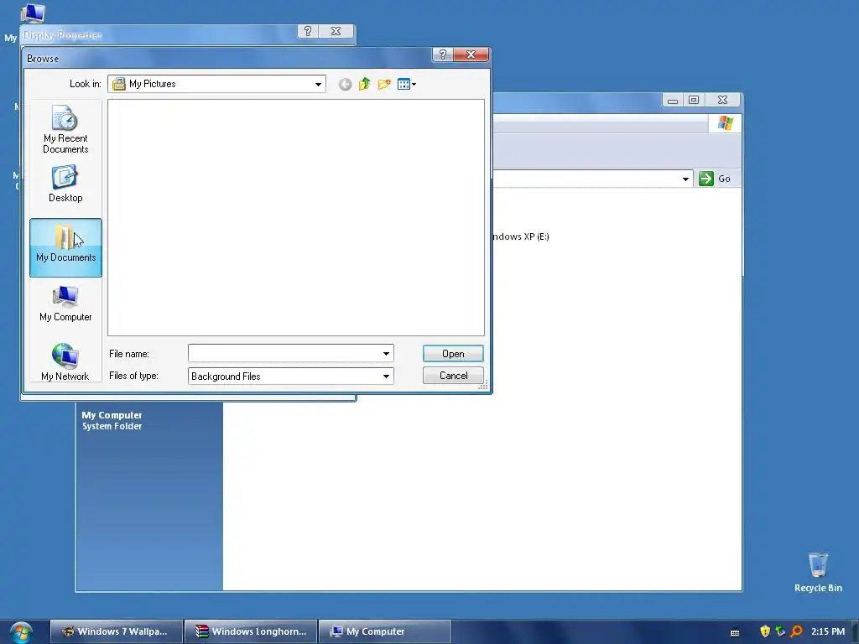The image size is (859, 644).
Task: Click the File name input field
Action: pyautogui.click(x=284, y=354)
